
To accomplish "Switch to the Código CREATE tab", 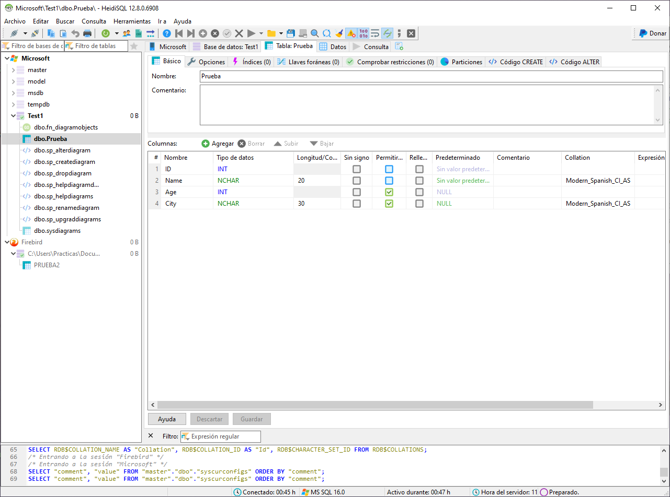I will [x=516, y=62].
